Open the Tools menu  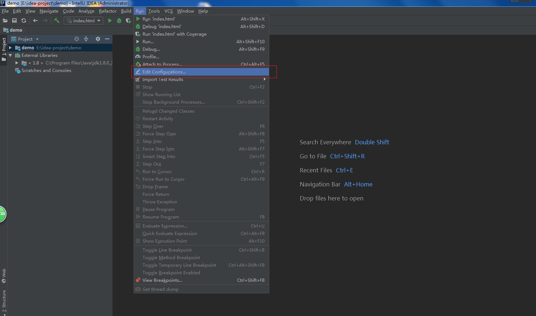tap(154, 11)
